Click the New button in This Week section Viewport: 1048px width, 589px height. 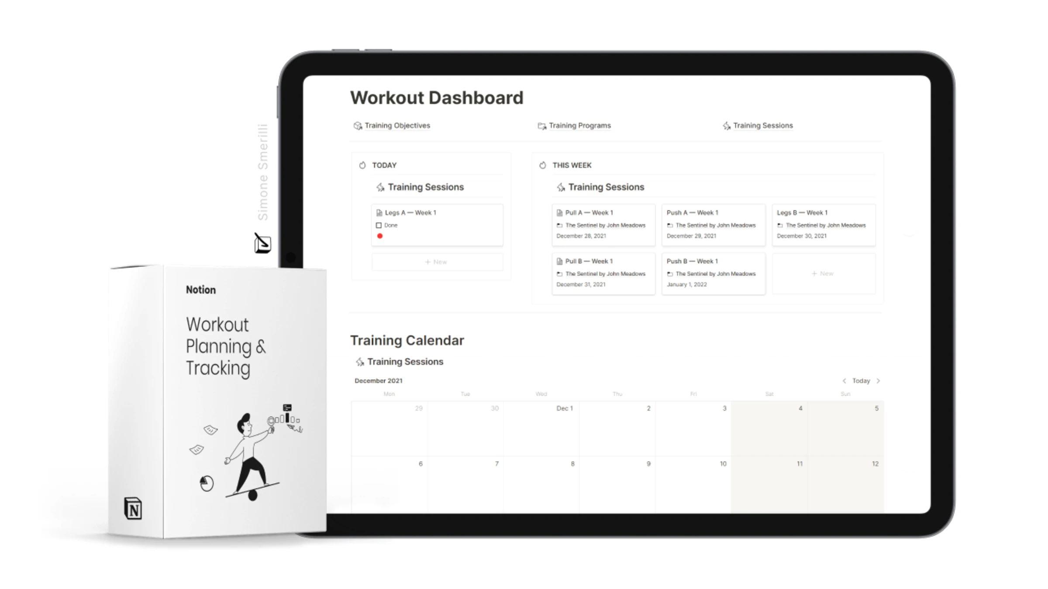[x=824, y=272]
